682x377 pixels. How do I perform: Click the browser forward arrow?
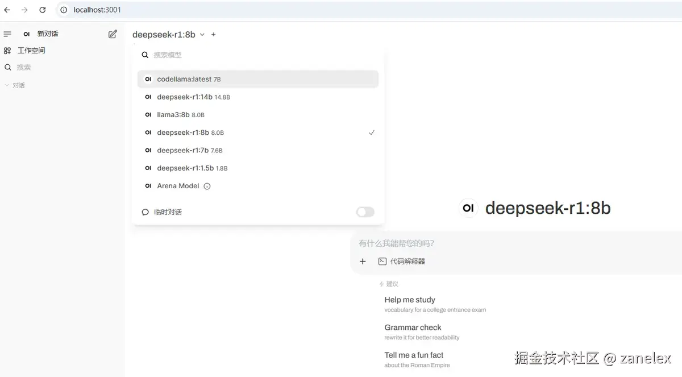click(x=24, y=10)
